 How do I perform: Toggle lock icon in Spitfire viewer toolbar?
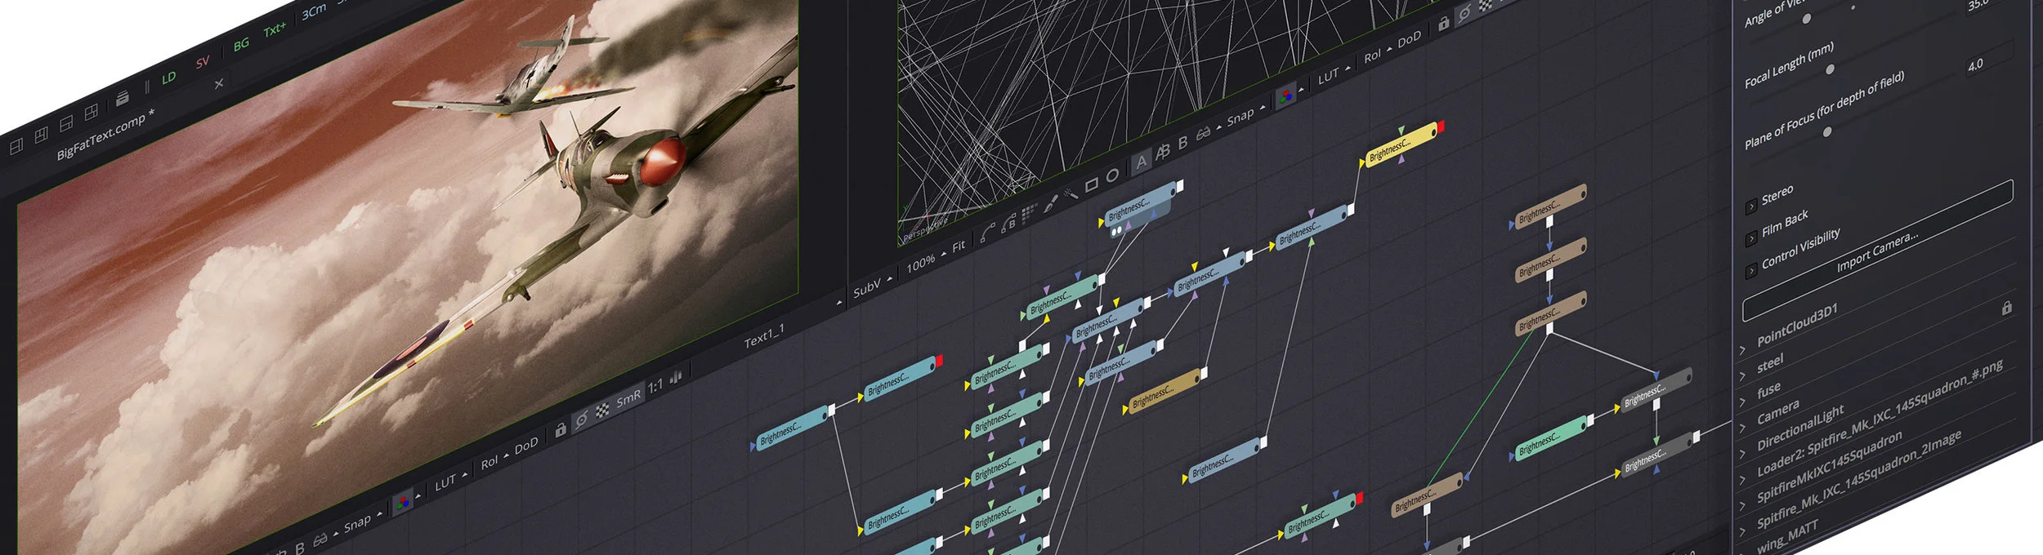point(561,429)
